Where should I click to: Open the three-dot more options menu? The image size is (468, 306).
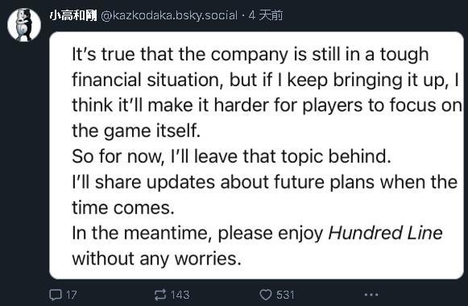pyautogui.click(x=371, y=295)
